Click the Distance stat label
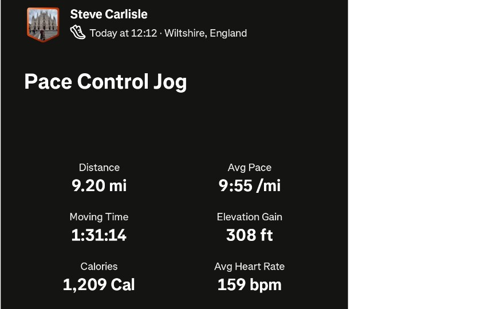 (99, 168)
